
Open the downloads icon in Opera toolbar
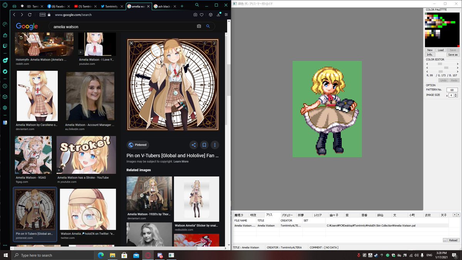219,15
